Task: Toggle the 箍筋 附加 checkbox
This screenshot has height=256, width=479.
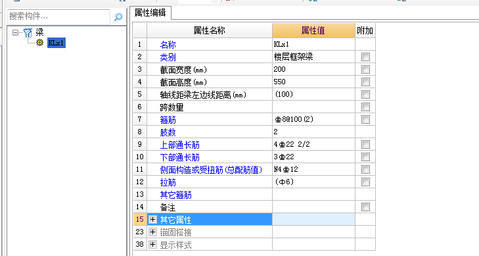Action: pos(365,120)
